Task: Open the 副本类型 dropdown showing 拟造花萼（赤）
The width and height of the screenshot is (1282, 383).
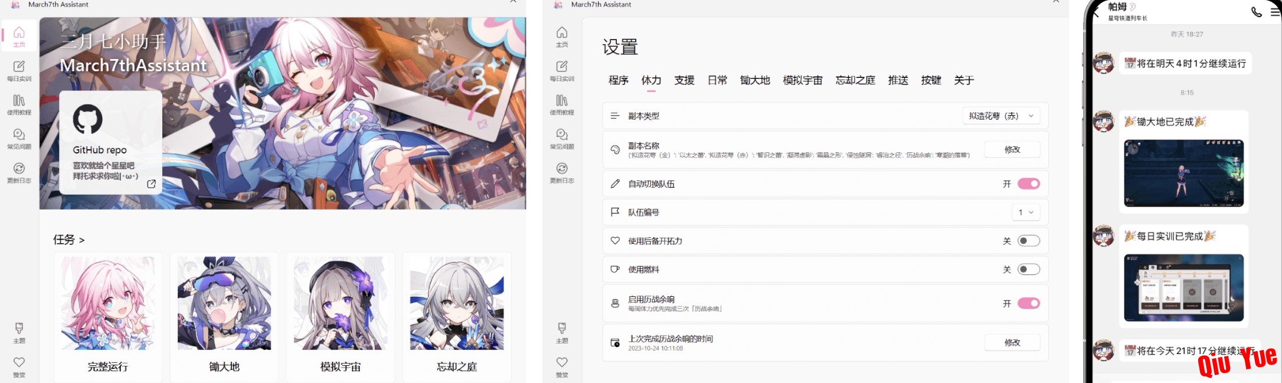Action: click(1001, 116)
